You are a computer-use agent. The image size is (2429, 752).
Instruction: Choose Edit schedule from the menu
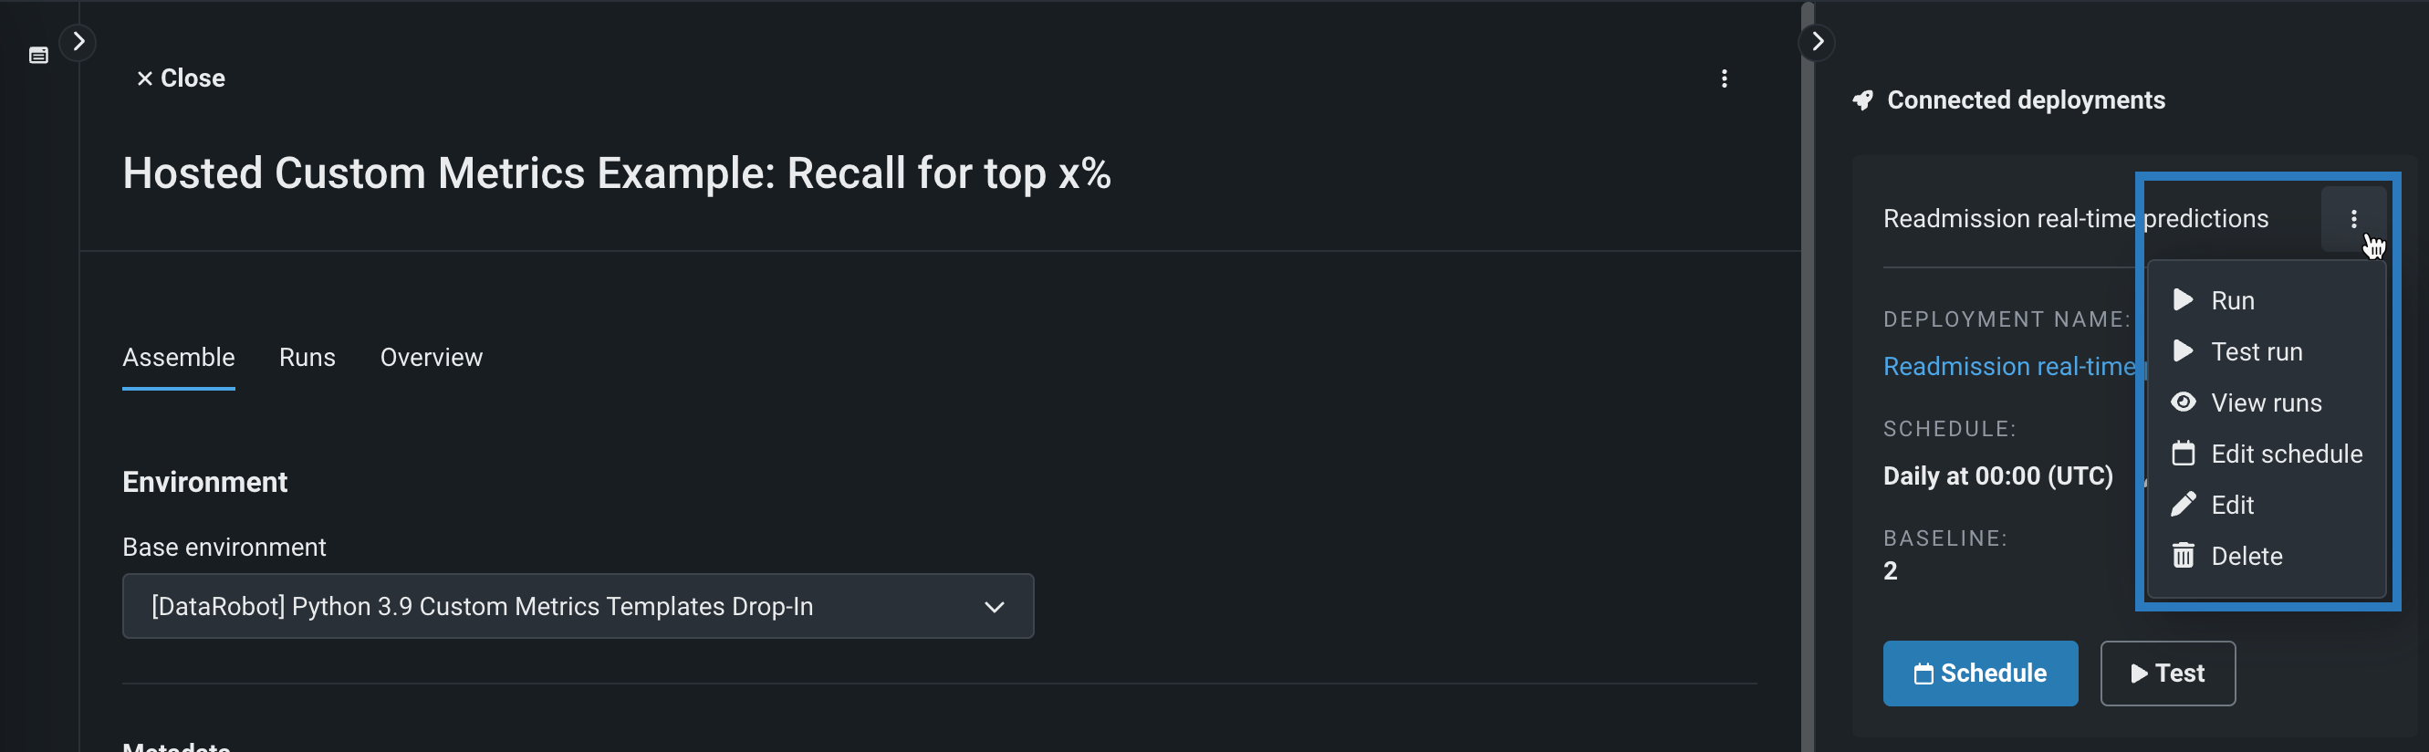coord(2285,454)
